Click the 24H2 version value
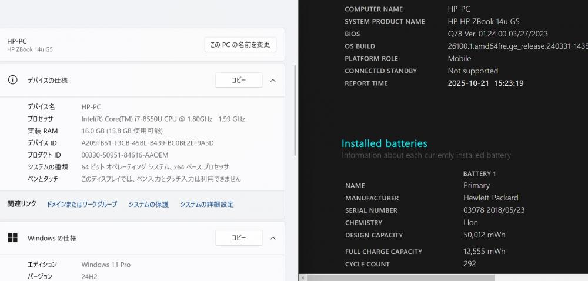 [89, 276]
